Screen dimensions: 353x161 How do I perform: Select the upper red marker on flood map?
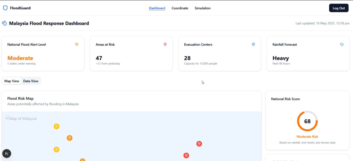point(199,144)
